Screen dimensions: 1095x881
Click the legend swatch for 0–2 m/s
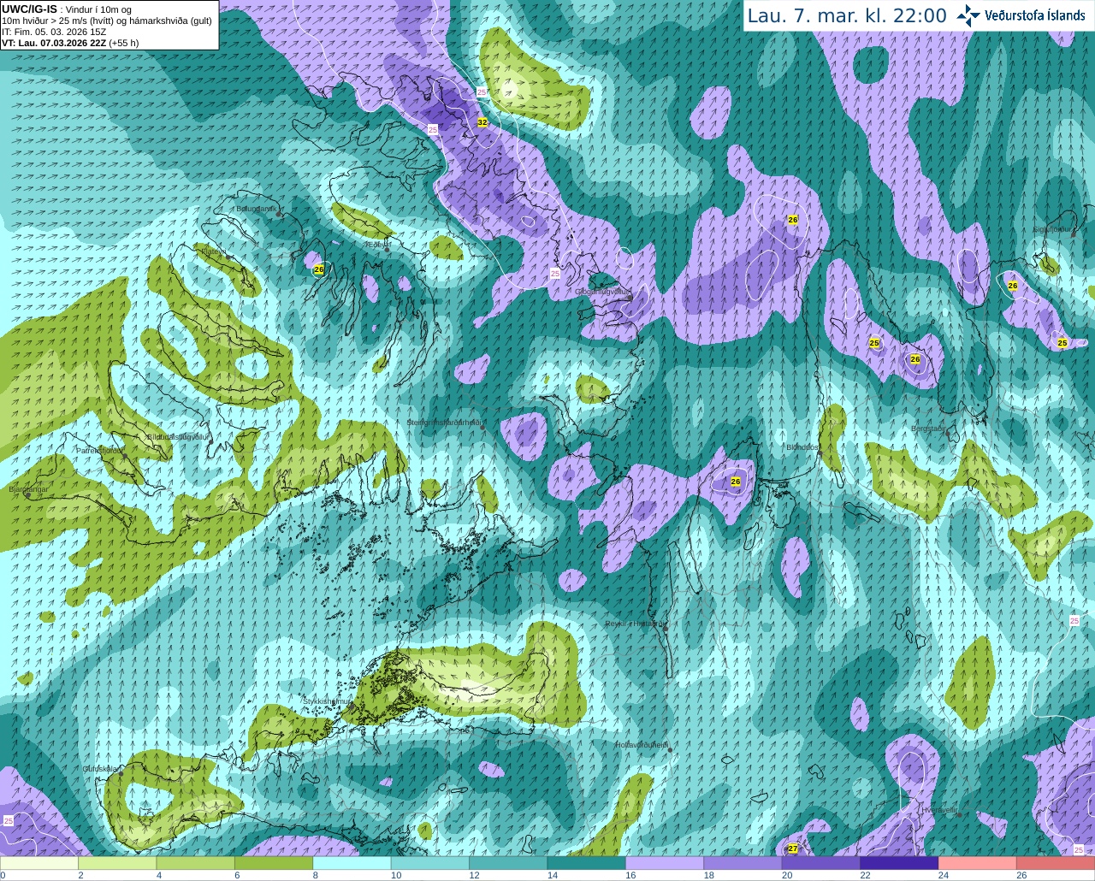click(x=39, y=863)
